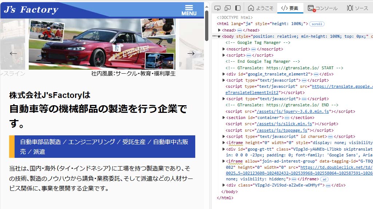Click the carousel's left arrow icon
Image resolution: width=373 pixels, height=209 pixels.
[x=13, y=53]
